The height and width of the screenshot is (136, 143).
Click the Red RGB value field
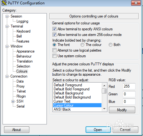(x=129, y=86)
